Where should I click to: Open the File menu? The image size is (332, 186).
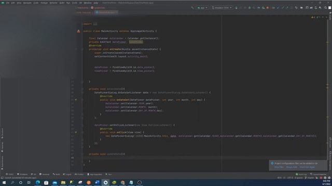click(x=8, y=3)
